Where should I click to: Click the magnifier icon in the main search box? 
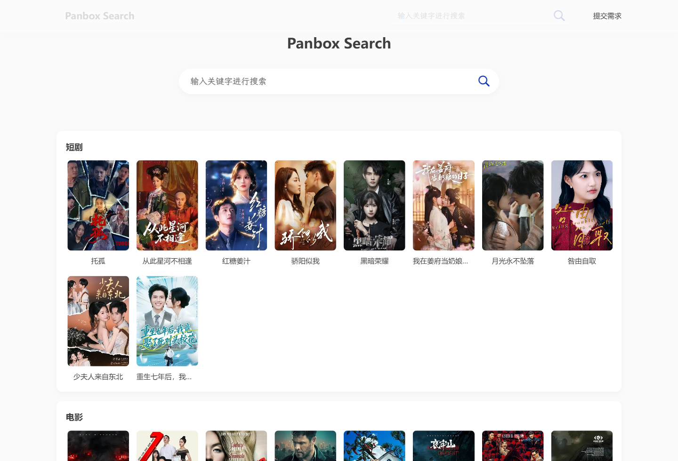tap(484, 81)
